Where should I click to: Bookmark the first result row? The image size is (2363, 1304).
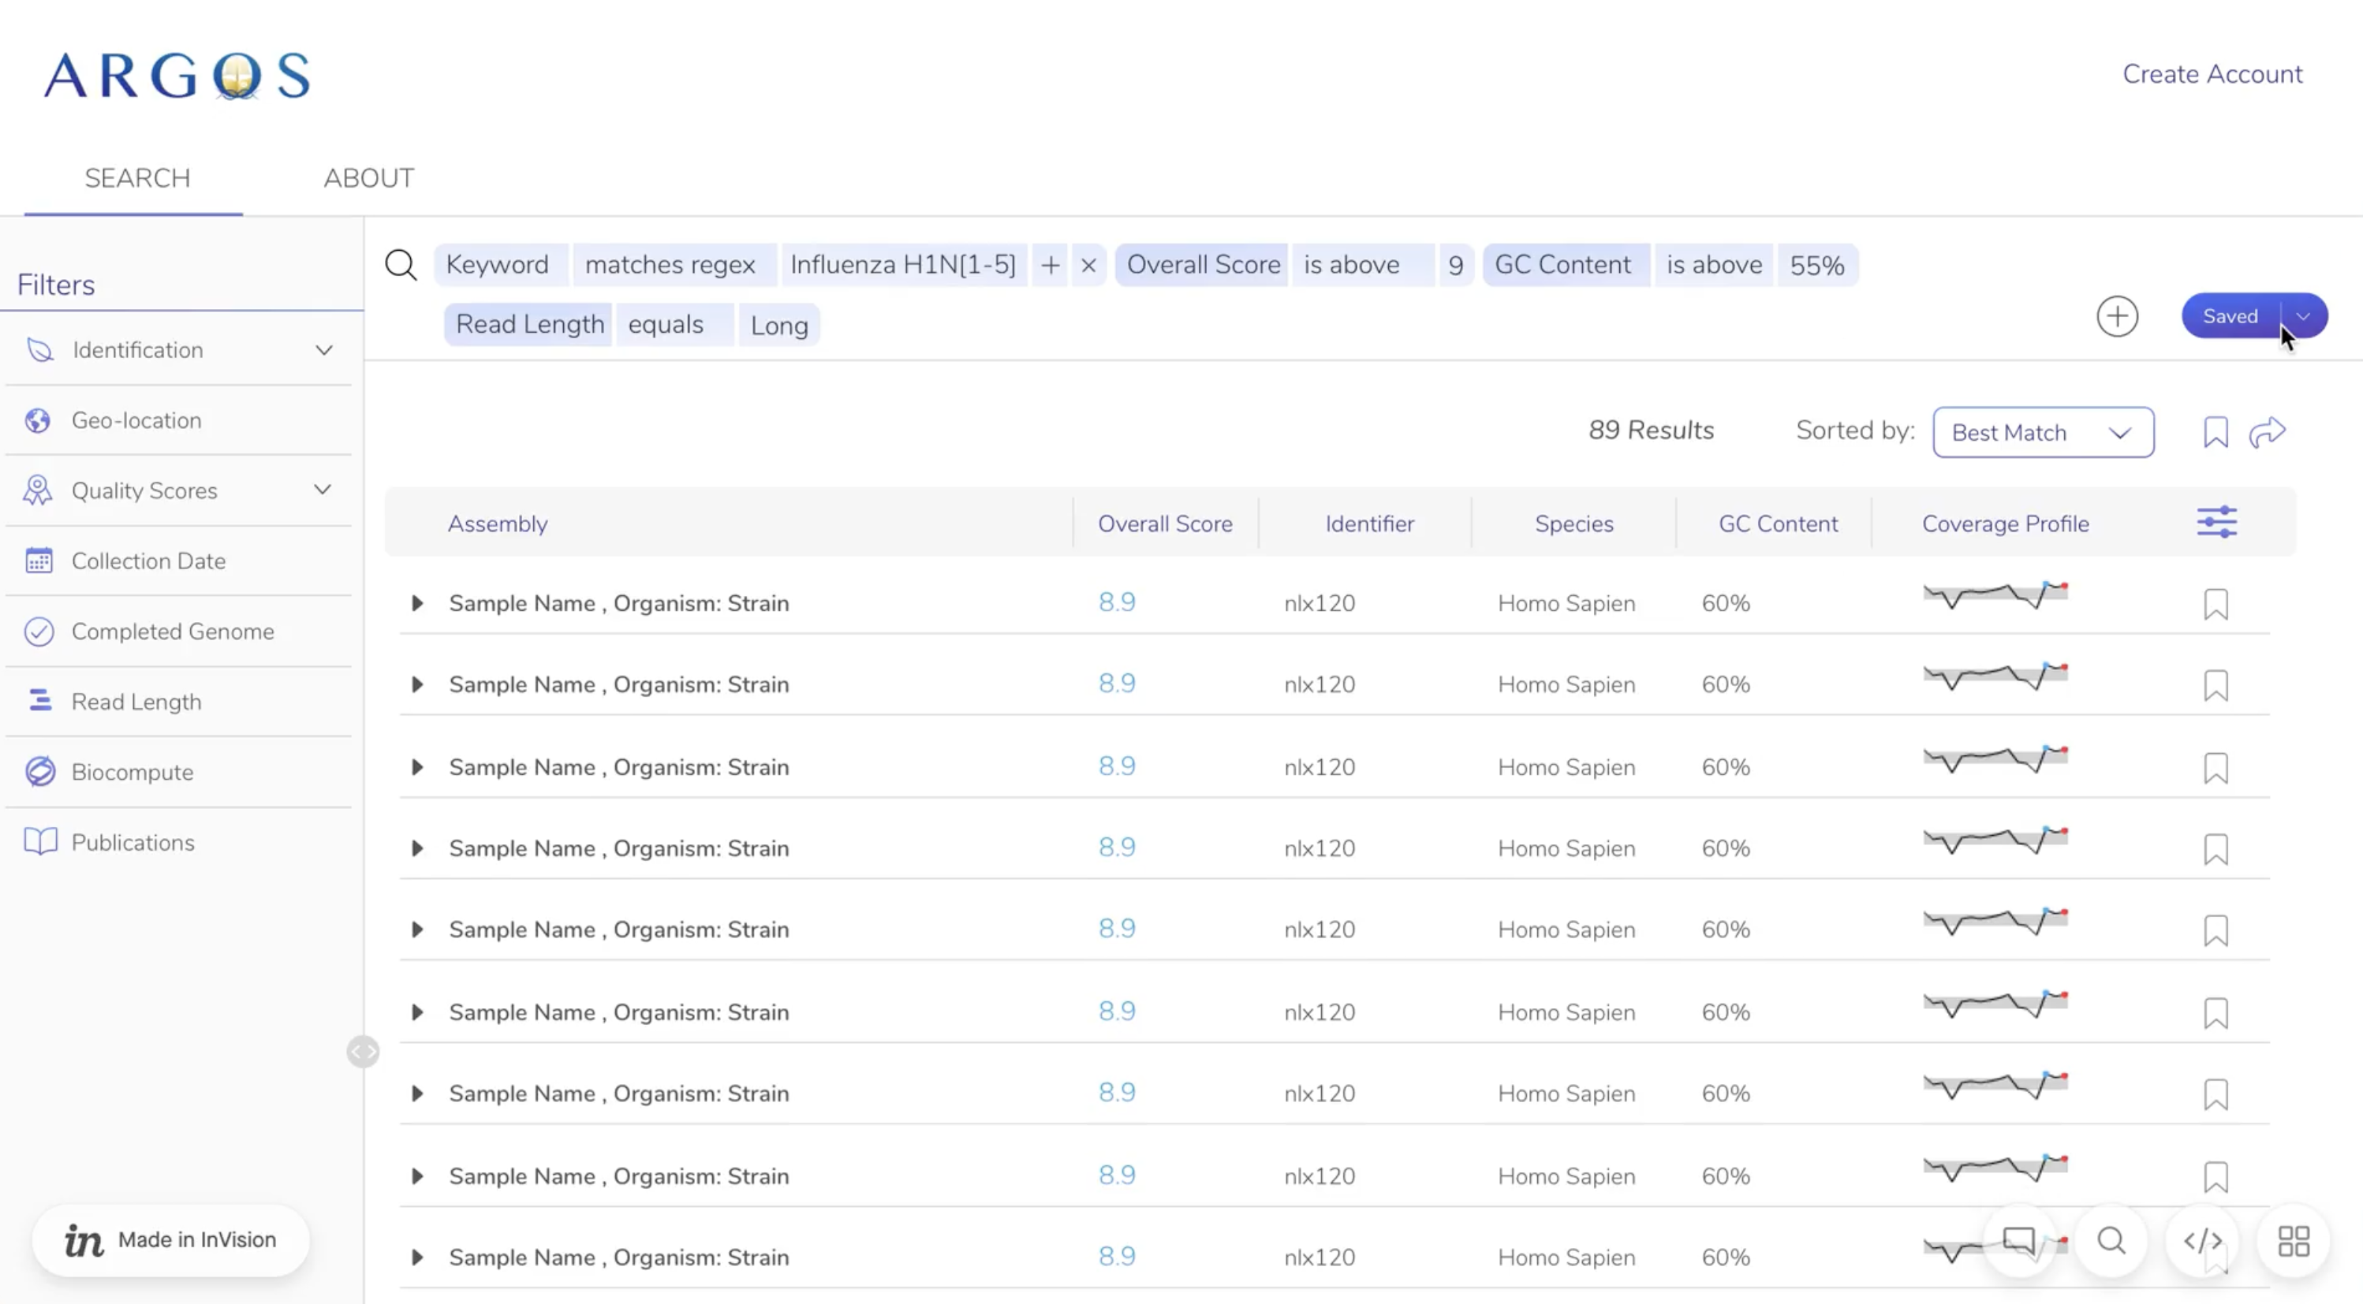tap(2216, 605)
